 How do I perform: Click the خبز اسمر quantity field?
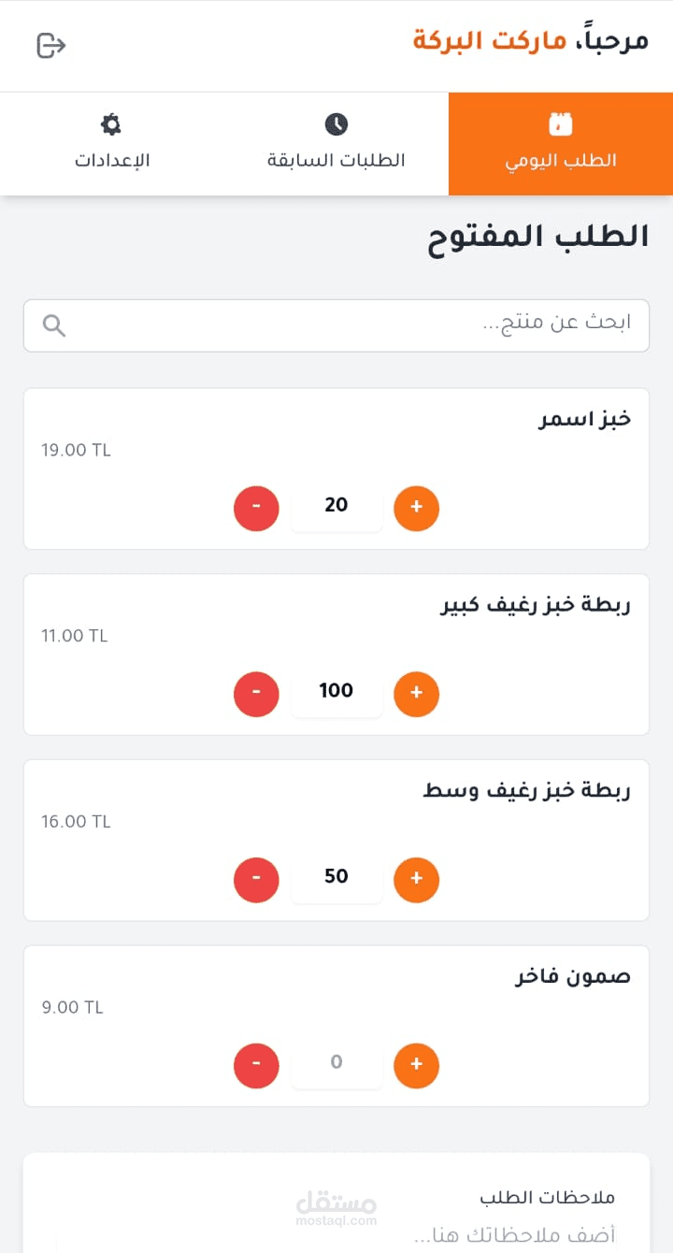336,506
